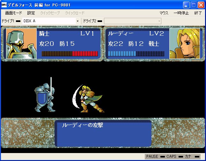206x161 pixels.
Task: Click the ドライブ1 label
Action: (x=8, y=21)
